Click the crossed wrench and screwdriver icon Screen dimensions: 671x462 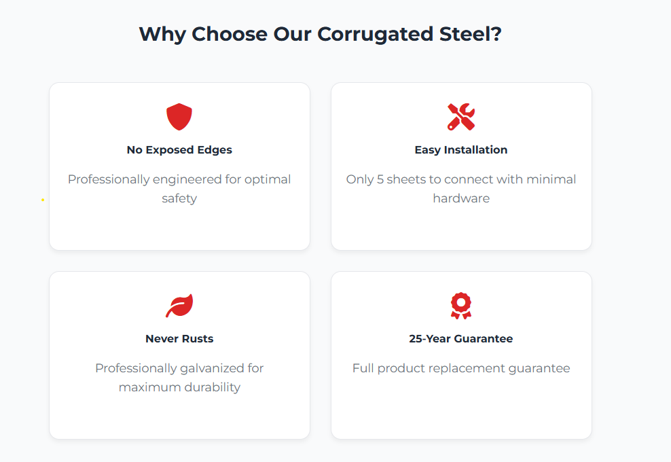(x=461, y=117)
